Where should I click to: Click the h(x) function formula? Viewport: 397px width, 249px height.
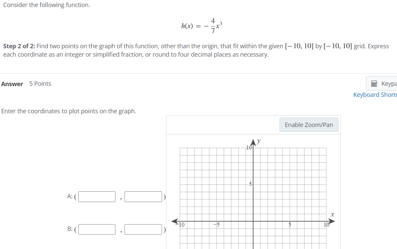[x=202, y=25]
